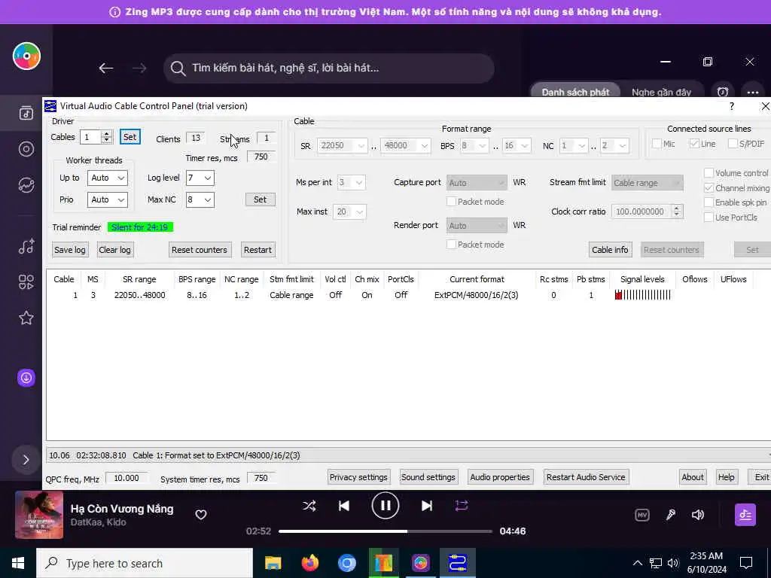Click the search magnifier icon in Zing MP3

point(178,68)
